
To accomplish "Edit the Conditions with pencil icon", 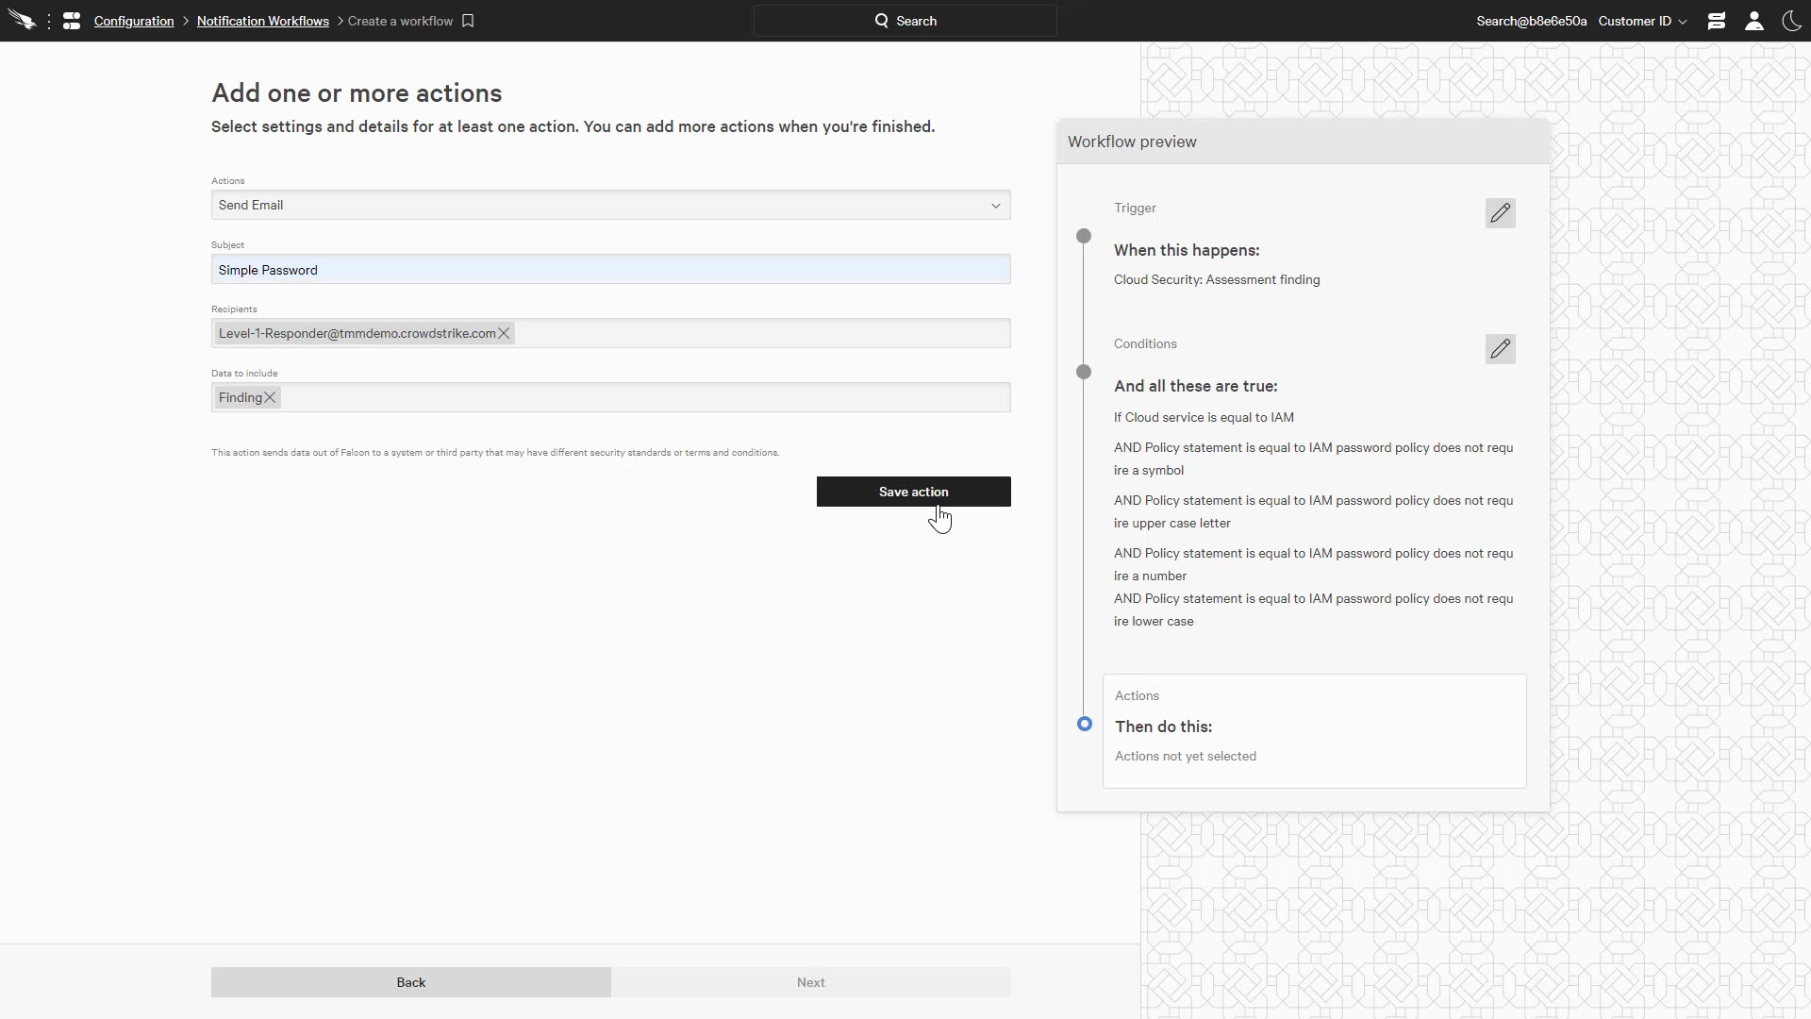I will point(1500,349).
